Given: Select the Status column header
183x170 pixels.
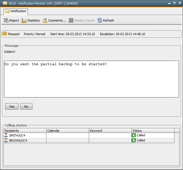Looking at the screenshot, I should point(153,131).
